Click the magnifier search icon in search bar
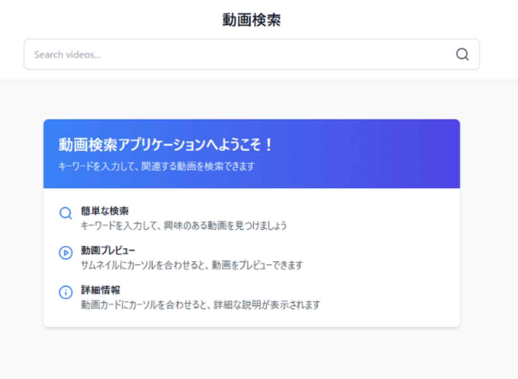This screenshot has width=518, height=379. point(462,54)
